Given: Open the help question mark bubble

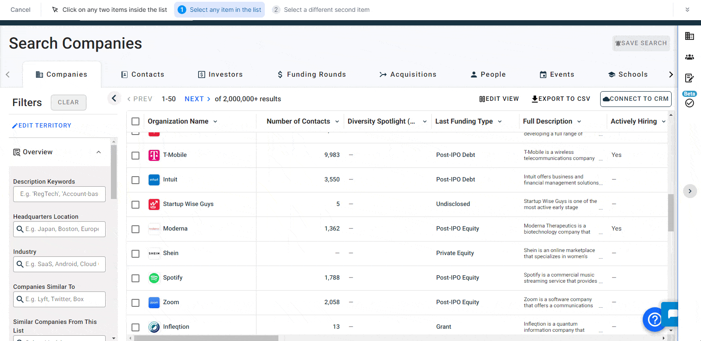Looking at the screenshot, I should point(654,320).
